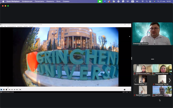Open Spotlight search in the menu bar
Viewport: 173px width, 108px height.
147,1
